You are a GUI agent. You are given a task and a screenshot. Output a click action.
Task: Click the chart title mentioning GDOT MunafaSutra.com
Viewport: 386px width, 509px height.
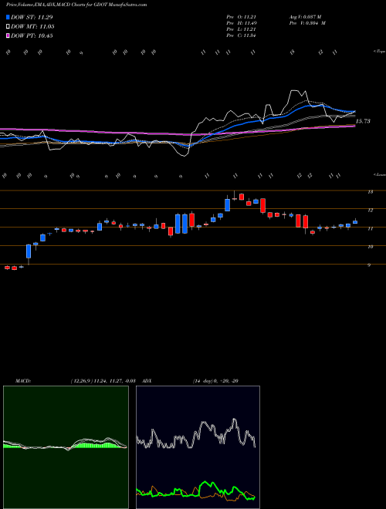point(76,5)
